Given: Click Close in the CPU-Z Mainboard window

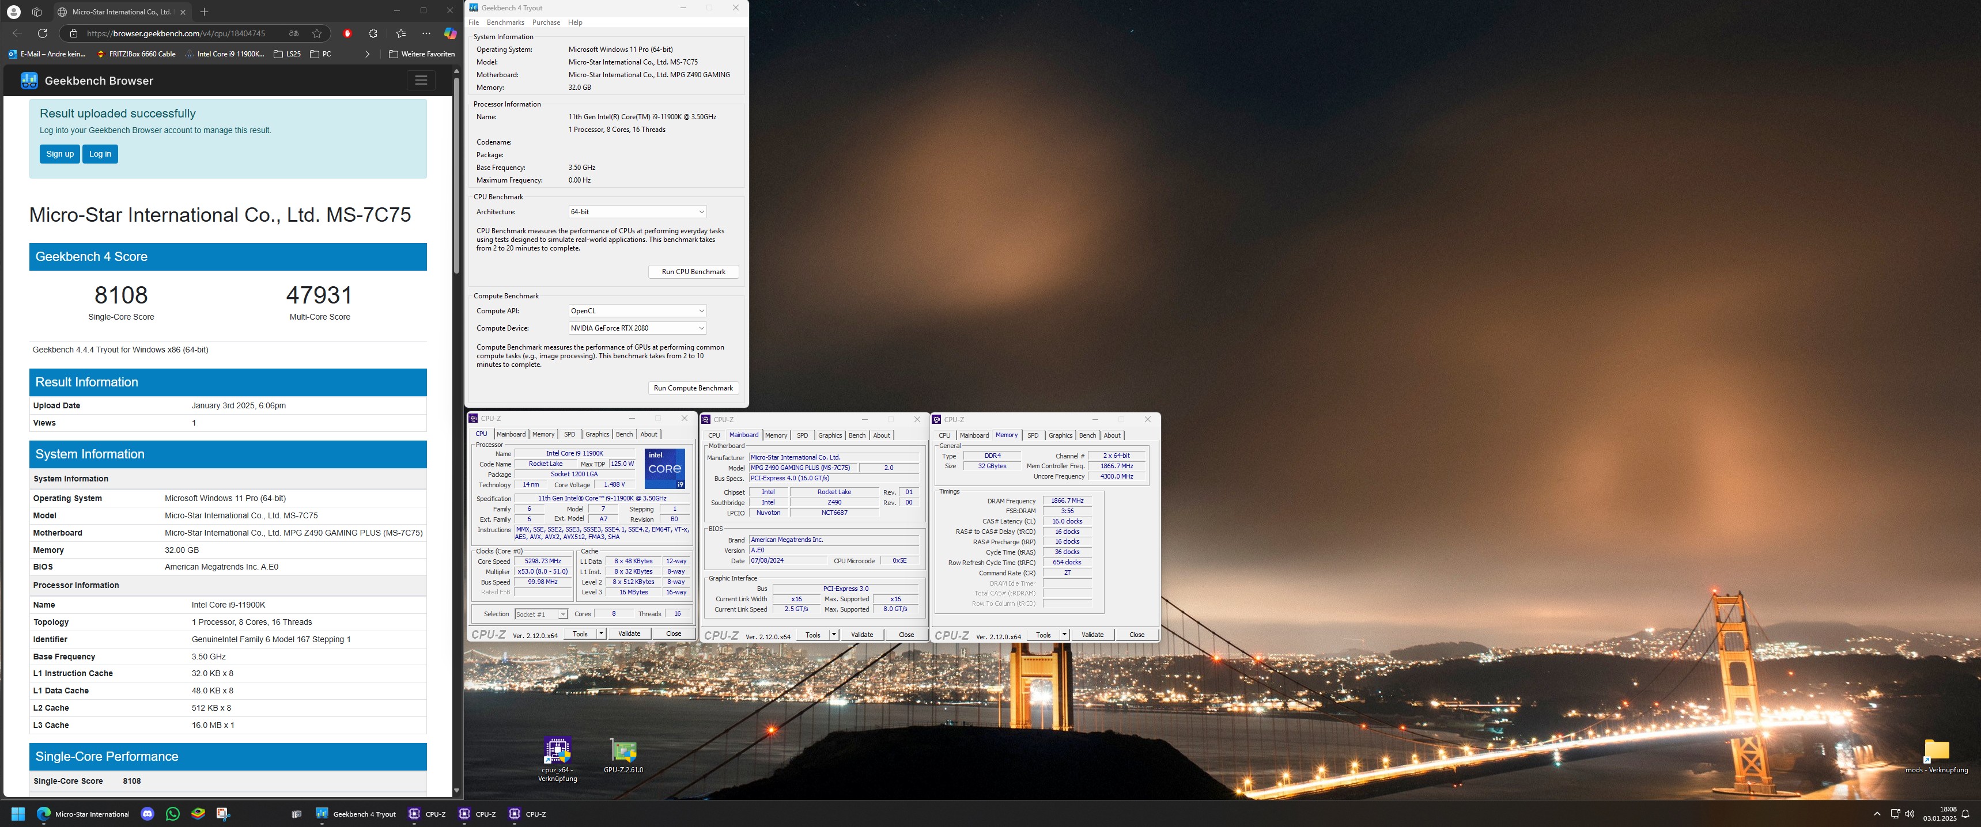Looking at the screenshot, I should click(906, 635).
